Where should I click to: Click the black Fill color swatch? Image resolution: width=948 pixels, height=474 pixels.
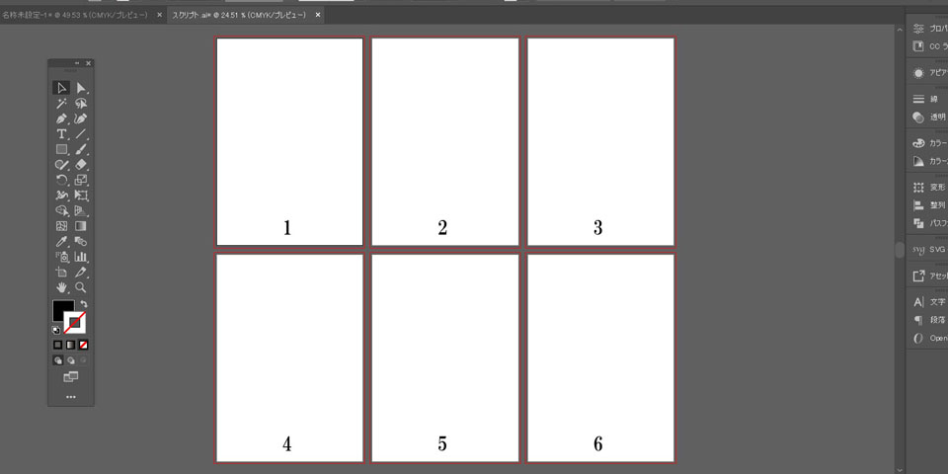tap(62, 310)
